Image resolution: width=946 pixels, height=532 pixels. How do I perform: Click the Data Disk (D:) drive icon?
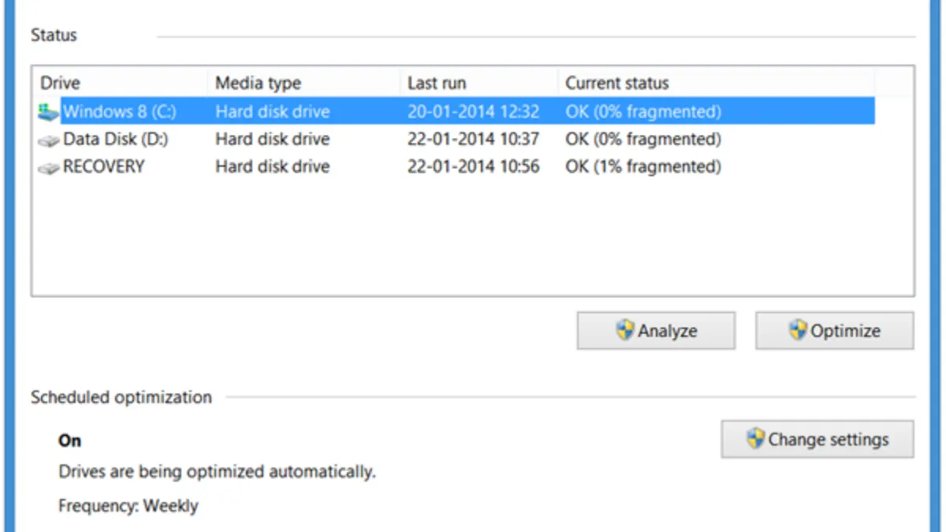(x=48, y=140)
